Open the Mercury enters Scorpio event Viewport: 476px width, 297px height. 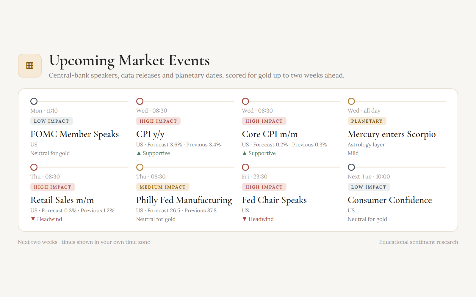click(x=392, y=134)
